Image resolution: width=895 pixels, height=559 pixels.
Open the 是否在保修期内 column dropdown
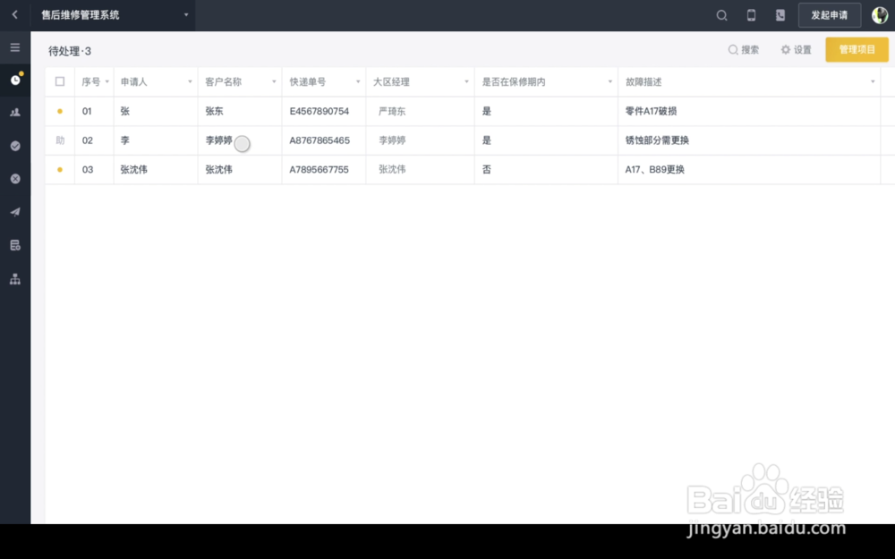[609, 81]
